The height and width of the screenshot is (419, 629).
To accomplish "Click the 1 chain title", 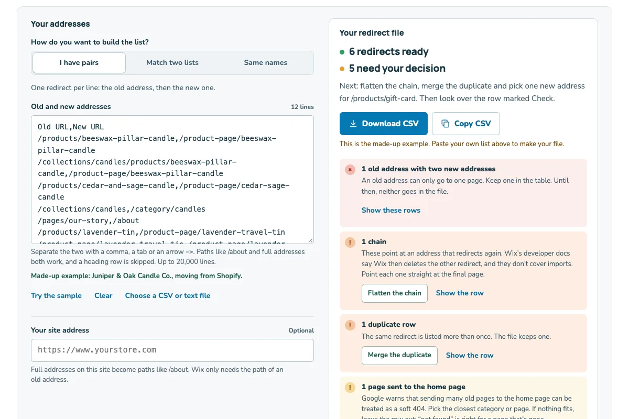I will [374, 242].
